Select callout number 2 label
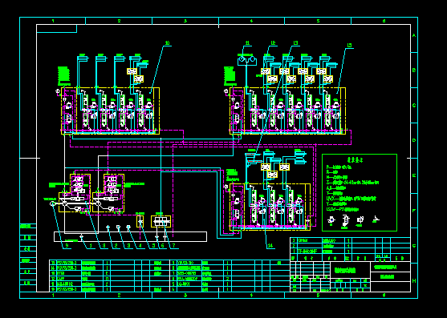Viewport: 447px width, 318px height. coord(116,245)
